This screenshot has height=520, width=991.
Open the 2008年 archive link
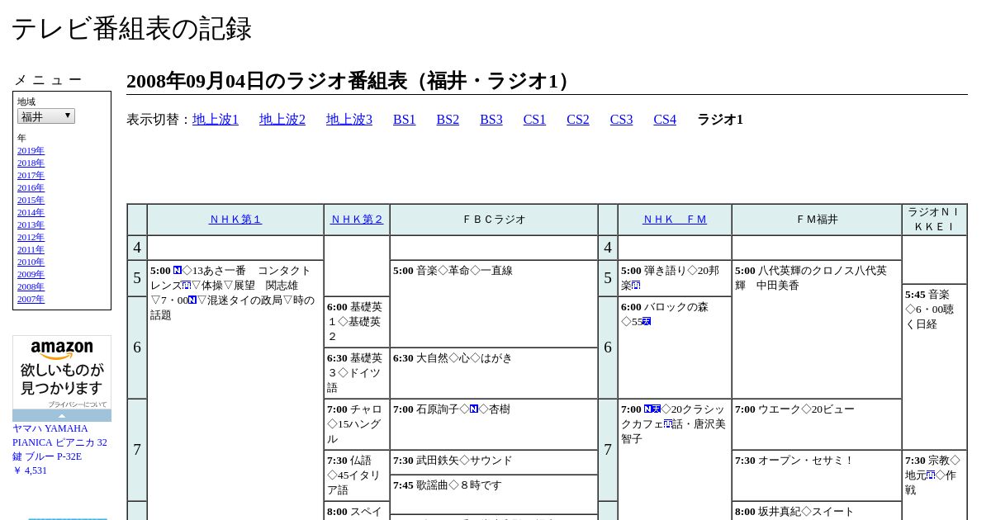pyautogui.click(x=31, y=286)
